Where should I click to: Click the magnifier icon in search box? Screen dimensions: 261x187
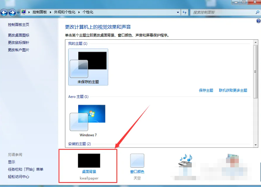click(257, 12)
